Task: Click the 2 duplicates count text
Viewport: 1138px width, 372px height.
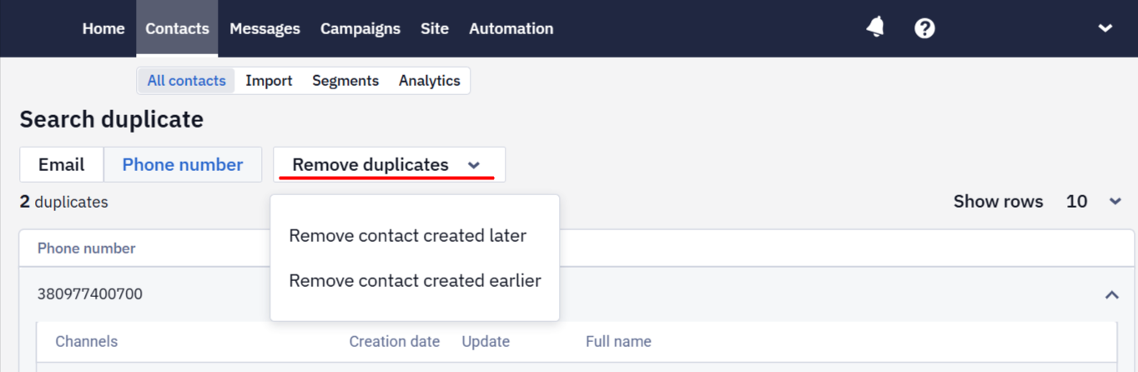Action: [64, 202]
